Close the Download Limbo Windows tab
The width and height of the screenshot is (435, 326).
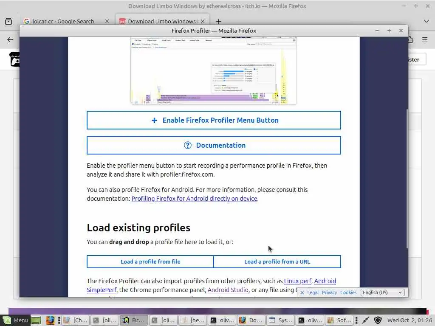tap(203, 21)
